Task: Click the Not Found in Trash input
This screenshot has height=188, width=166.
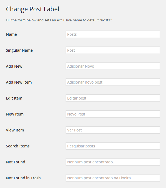Action: [x=113, y=178]
